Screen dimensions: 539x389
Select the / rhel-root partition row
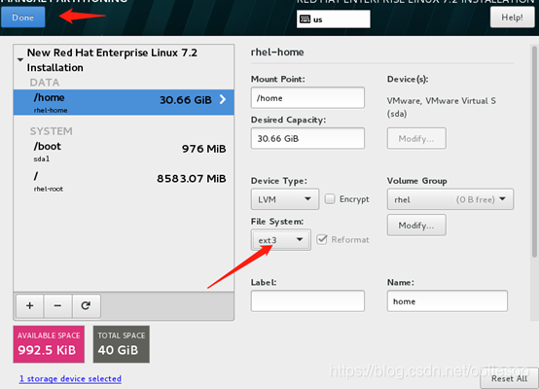coord(124,182)
